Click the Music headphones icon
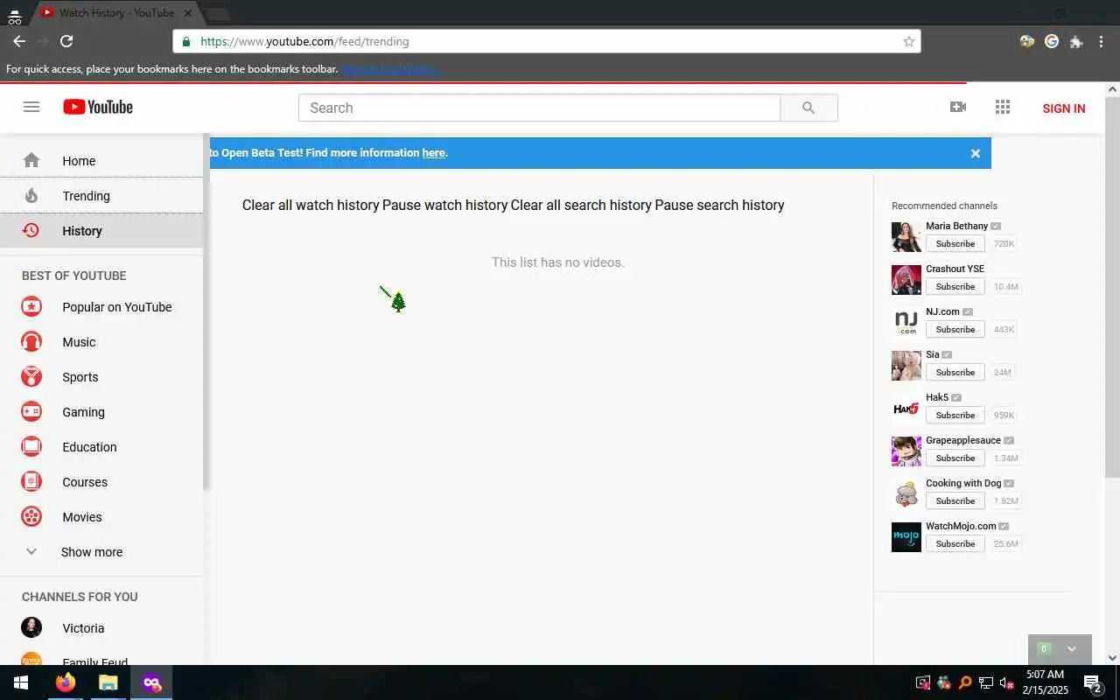Image resolution: width=1120 pixels, height=700 pixels. click(31, 342)
